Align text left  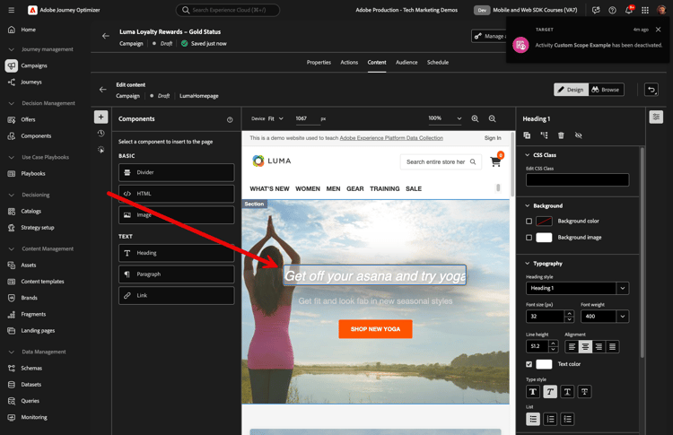coord(572,346)
